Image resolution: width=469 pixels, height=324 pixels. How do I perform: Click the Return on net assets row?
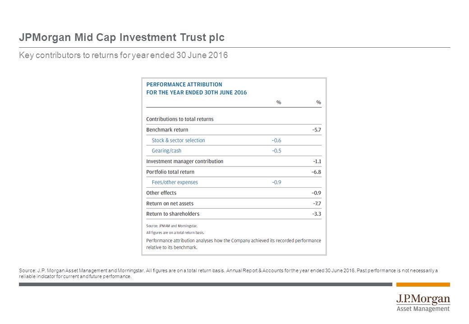[x=234, y=203]
